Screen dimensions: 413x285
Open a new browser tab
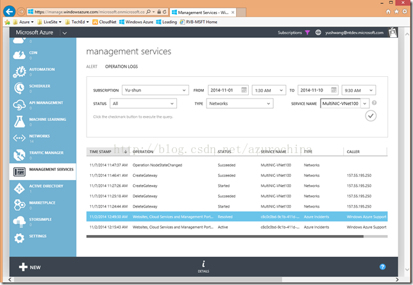pos(241,12)
